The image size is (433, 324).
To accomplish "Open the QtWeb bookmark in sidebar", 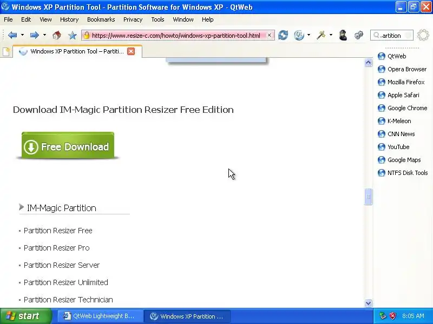I will [392, 56].
